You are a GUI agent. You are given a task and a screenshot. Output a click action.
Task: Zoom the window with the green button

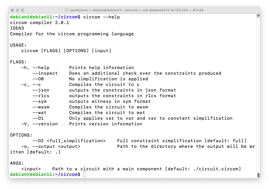click(23, 10)
